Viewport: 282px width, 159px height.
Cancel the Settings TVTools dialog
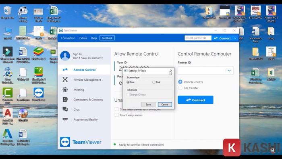coord(165,105)
